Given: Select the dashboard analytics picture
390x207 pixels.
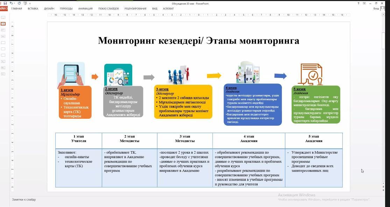Looking at the screenshot, I should click(118, 75).
